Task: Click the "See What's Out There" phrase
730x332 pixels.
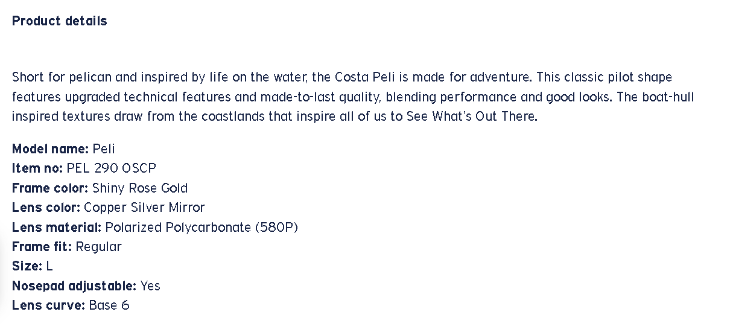Action: (x=471, y=117)
